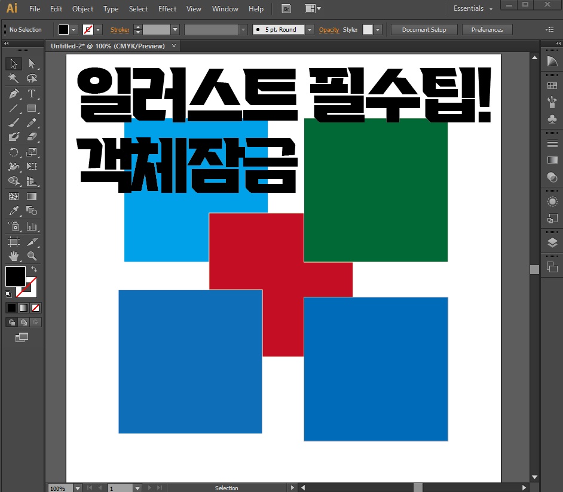Open the 5 pt. Round brush dropdown
The height and width of the screenshot is (492, 563).
tap(310, 30)
